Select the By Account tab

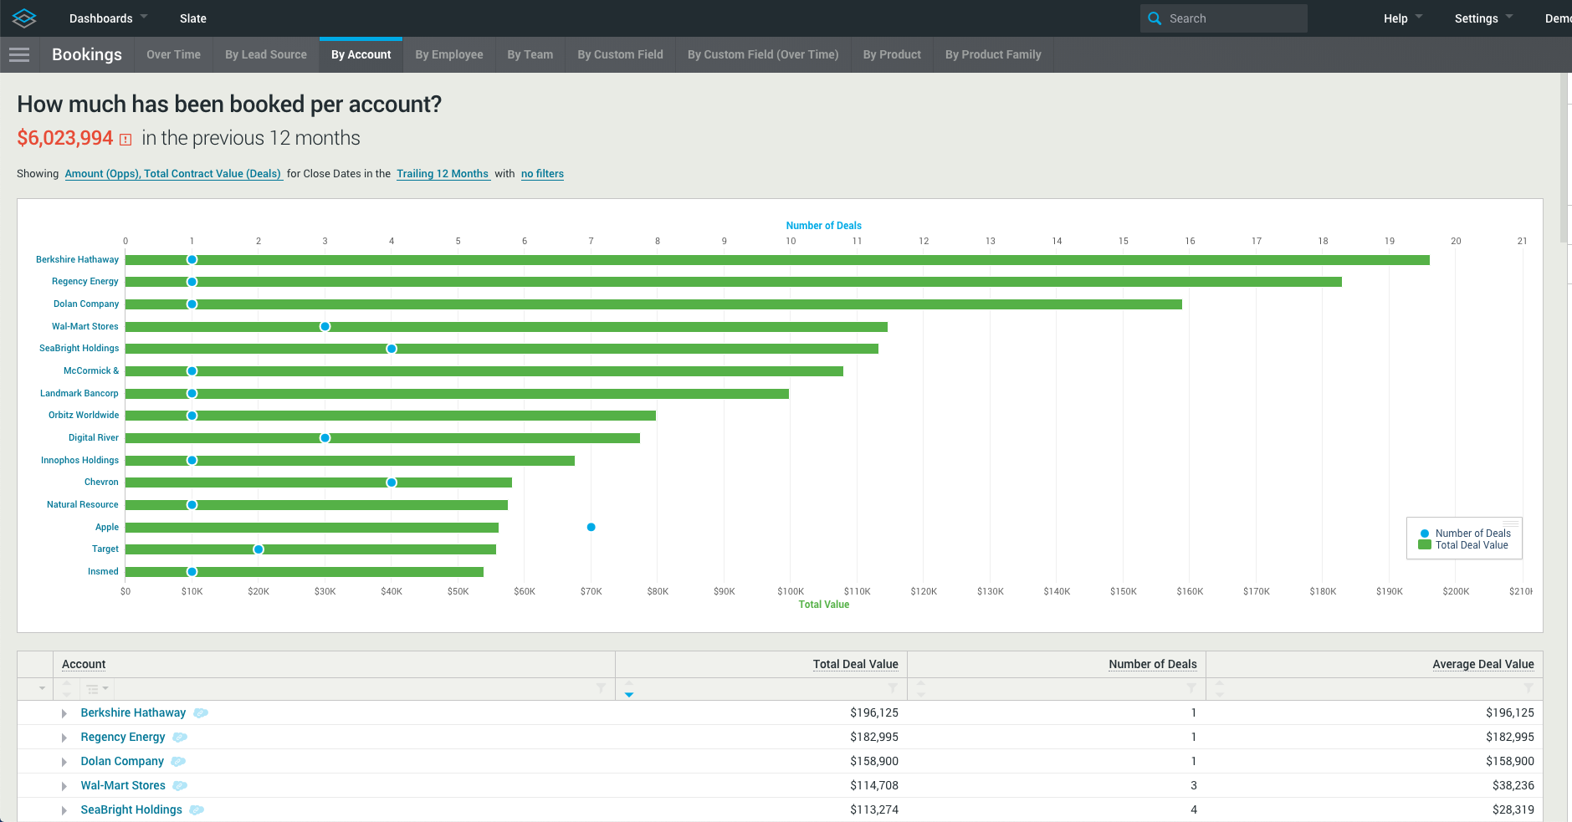click(361, 54)
